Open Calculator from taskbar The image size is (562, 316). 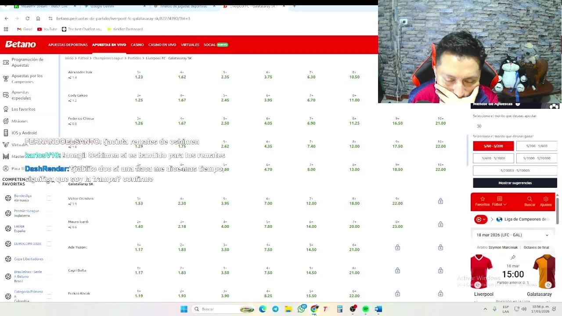(340, 309)
